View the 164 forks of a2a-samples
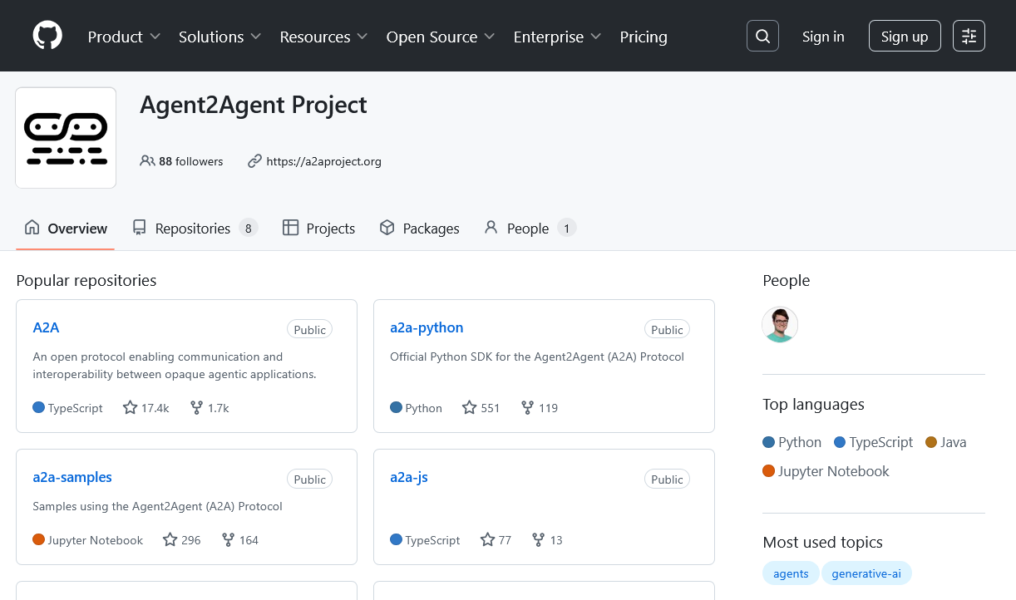Screen dimensions: 1016x600 (x=239, y=540)
